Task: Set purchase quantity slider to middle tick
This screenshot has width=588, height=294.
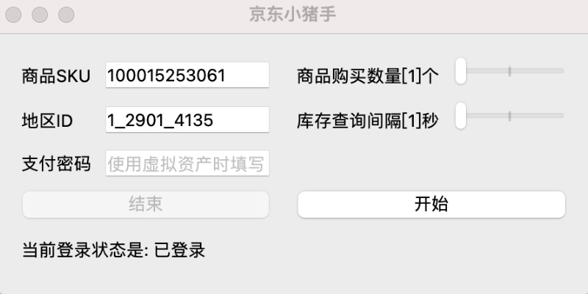Action: [509, 70]
